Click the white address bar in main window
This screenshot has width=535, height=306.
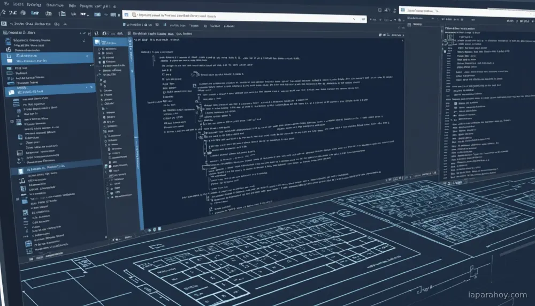tap(244, 17)
